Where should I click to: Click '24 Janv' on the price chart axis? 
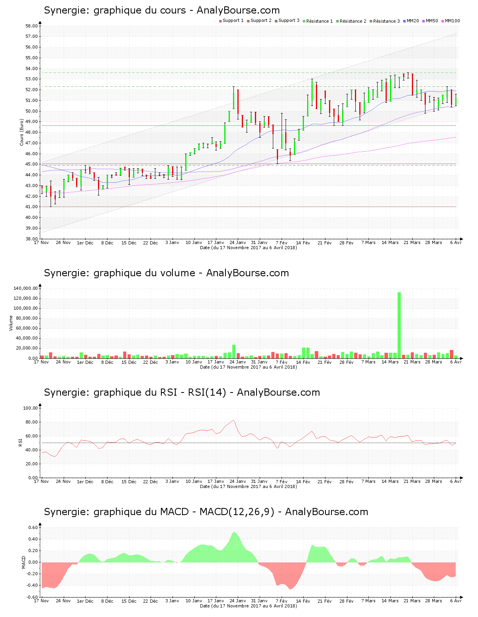tap(238, 243)
